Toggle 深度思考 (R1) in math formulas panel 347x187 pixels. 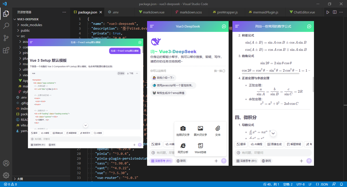(x=246, y=161)
